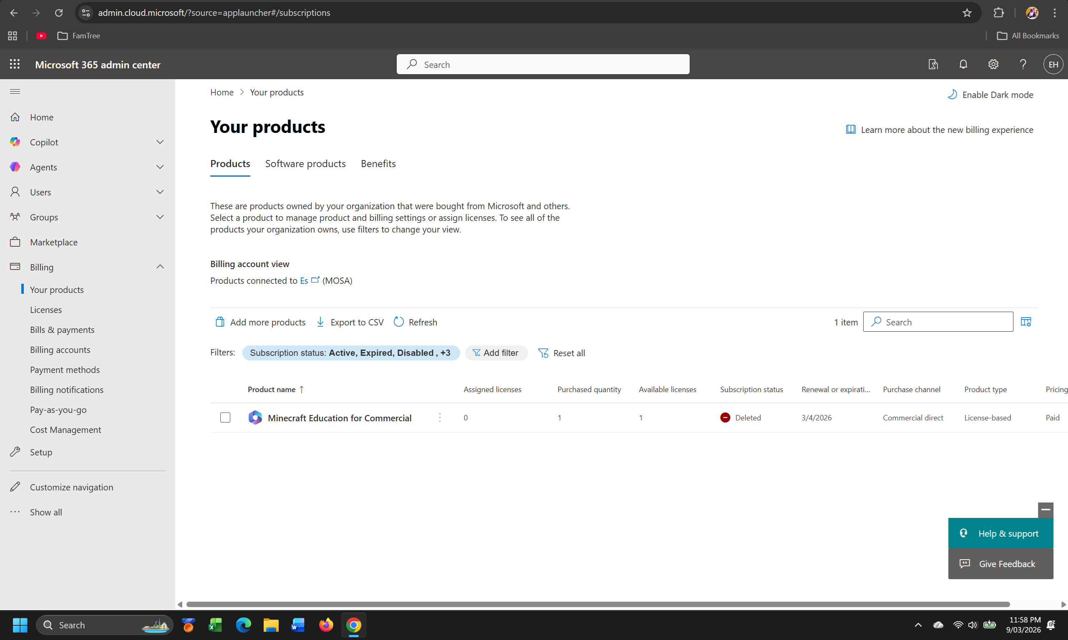Screen dimensions: 1068x640
Task: Collapse the navigation menu hamburger icon
Action: pyautogui.click(x=15, y=91)
